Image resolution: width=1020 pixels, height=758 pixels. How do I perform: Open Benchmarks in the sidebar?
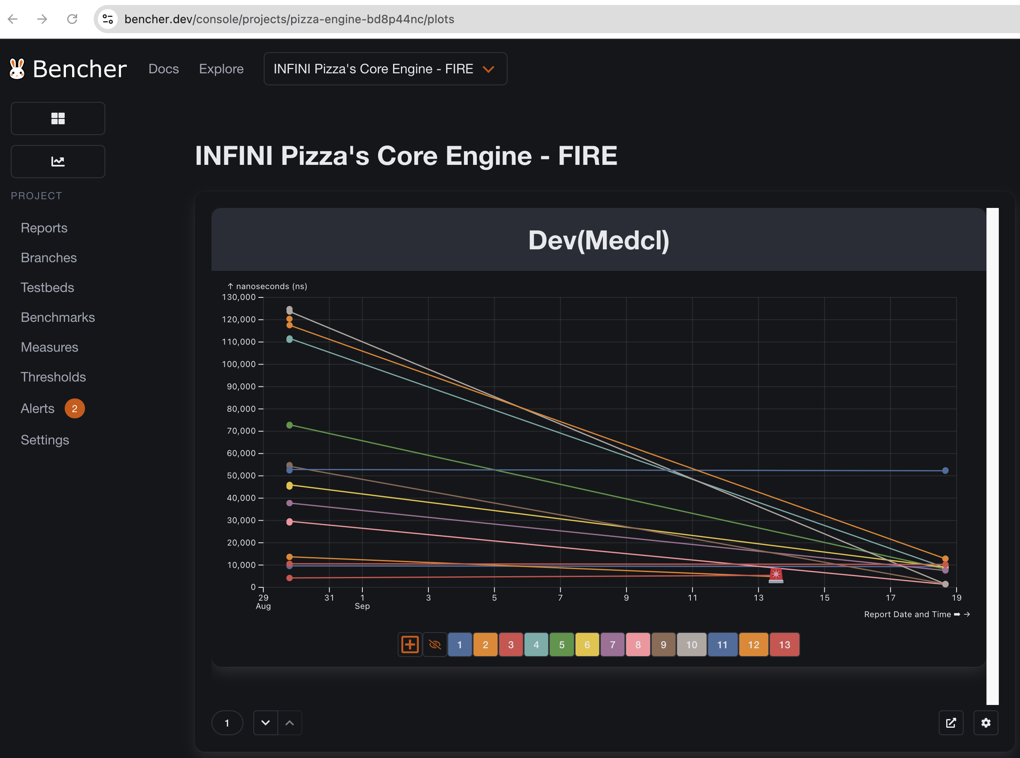58,317
